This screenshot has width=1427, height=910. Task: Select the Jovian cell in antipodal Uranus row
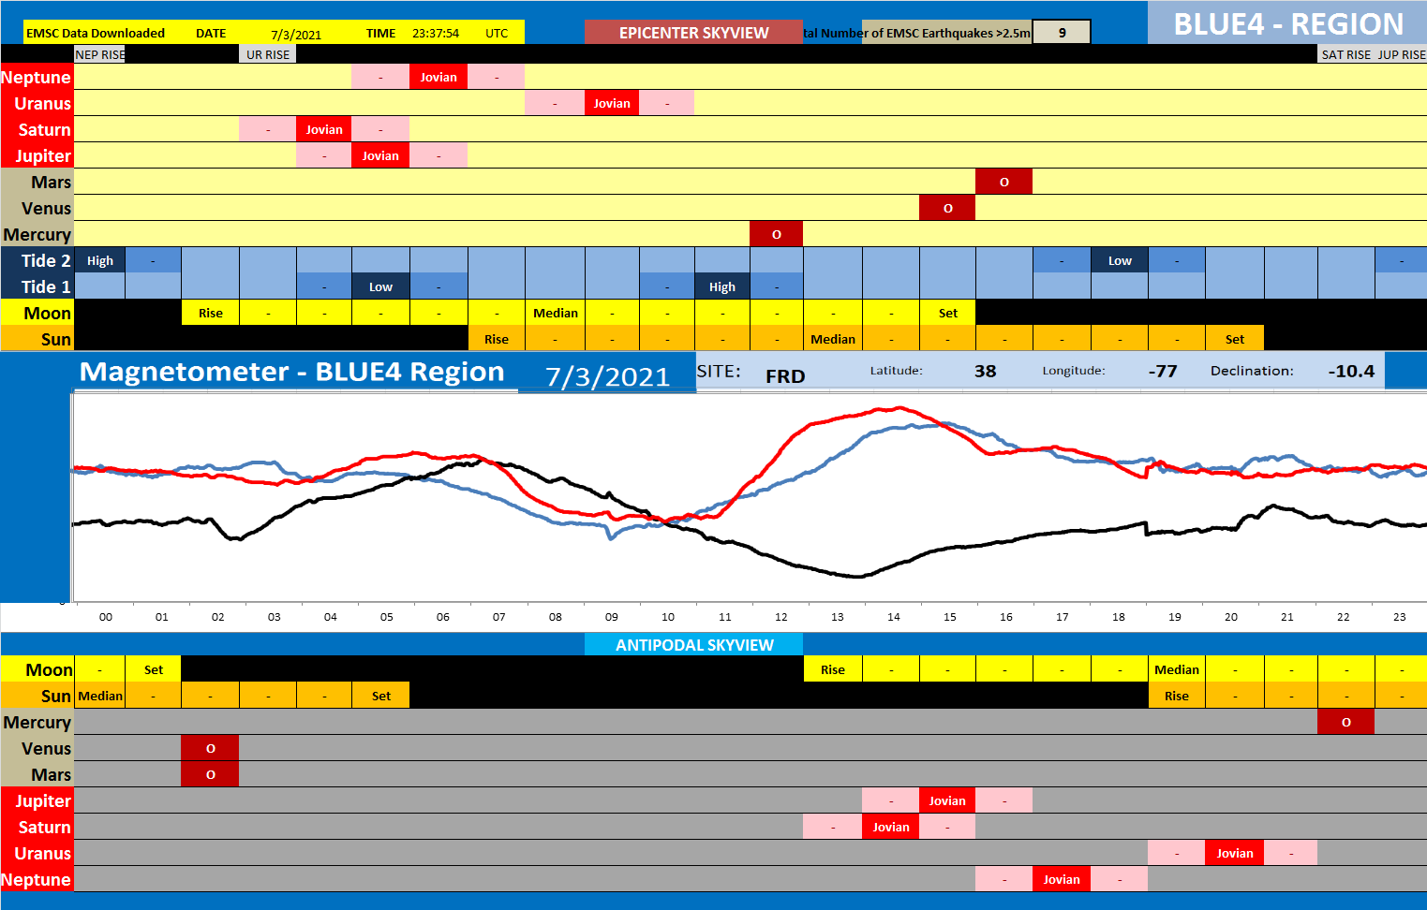click(1235, 853)
